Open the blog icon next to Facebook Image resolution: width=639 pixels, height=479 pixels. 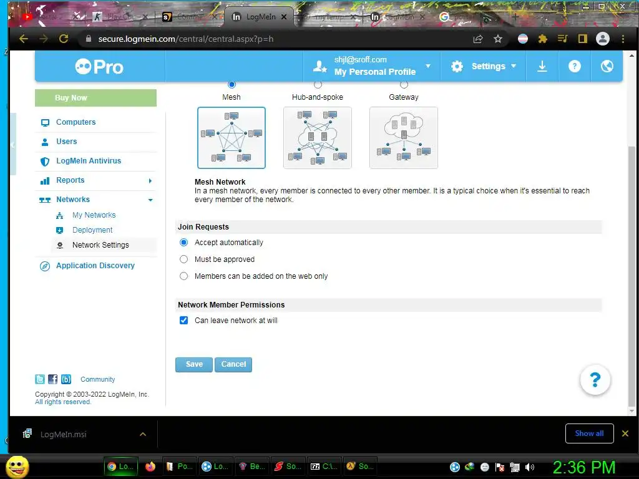[66, 379]
